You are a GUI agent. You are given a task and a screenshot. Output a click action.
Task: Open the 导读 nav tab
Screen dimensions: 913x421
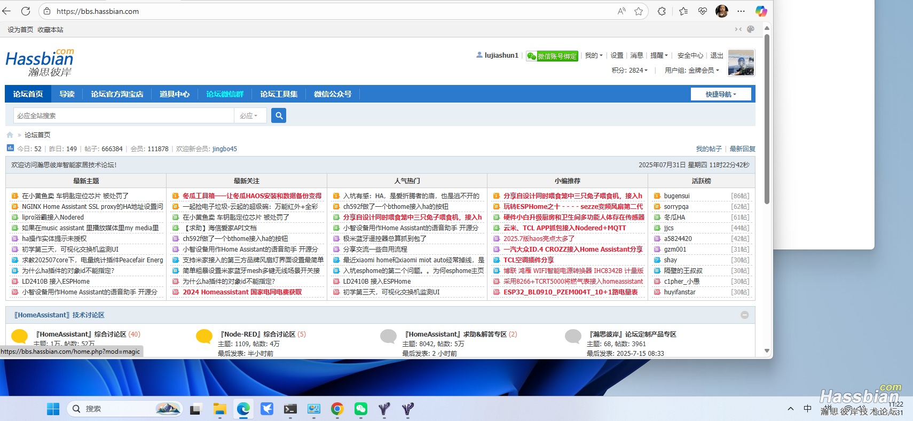point(67,94)
